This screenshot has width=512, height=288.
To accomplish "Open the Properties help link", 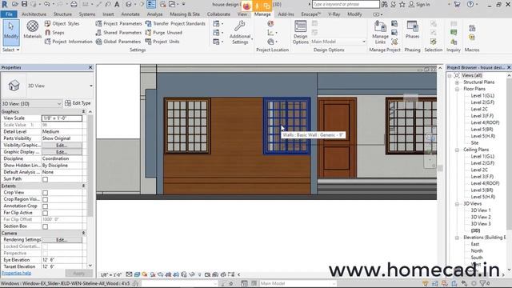I will pyautogui.click(x=16, y=273).
